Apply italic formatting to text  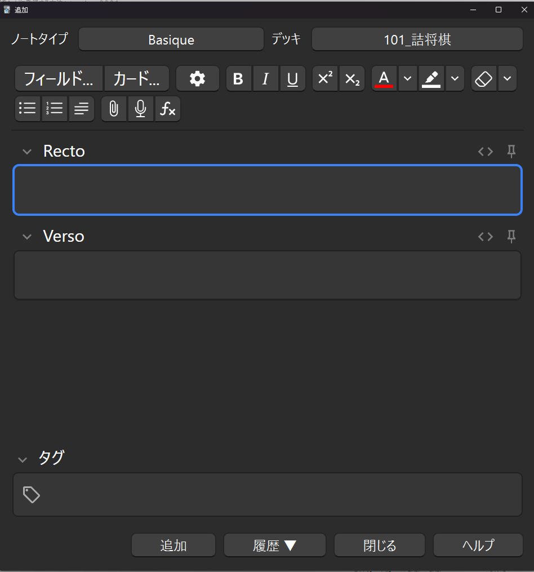click(x=265, y=79)
